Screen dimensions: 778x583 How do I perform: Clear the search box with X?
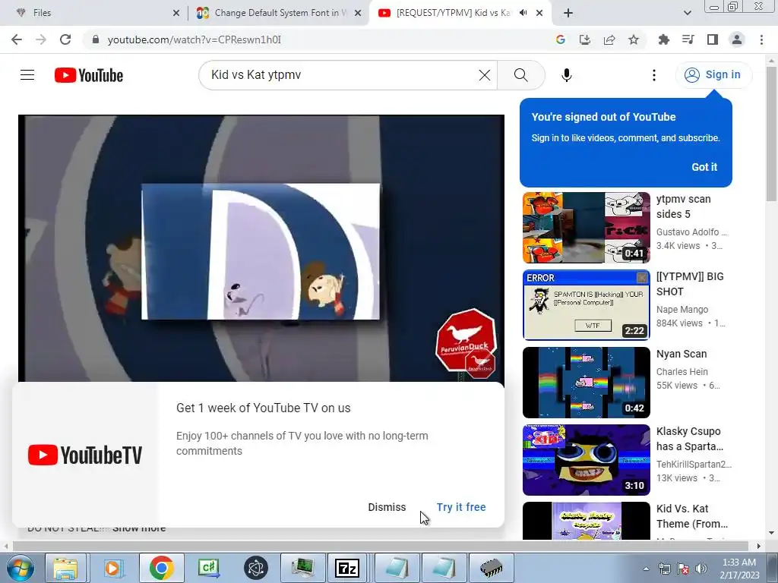pos(484,75)
